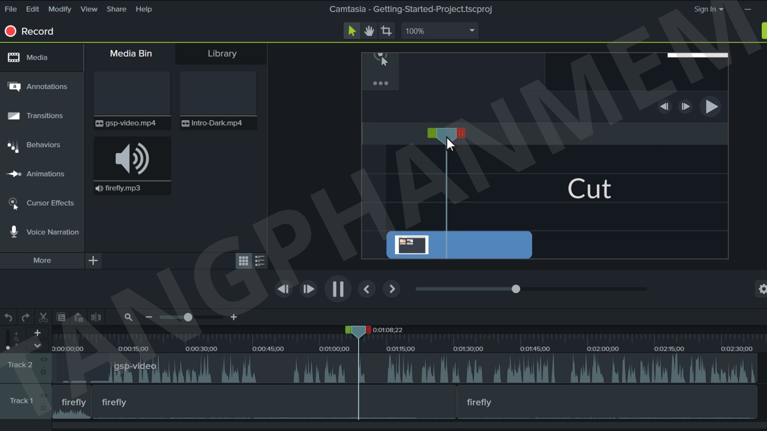The image size is (767, 431).
Task: Select the gsp-video clip on Track 2
Action: tap(404, 368)
